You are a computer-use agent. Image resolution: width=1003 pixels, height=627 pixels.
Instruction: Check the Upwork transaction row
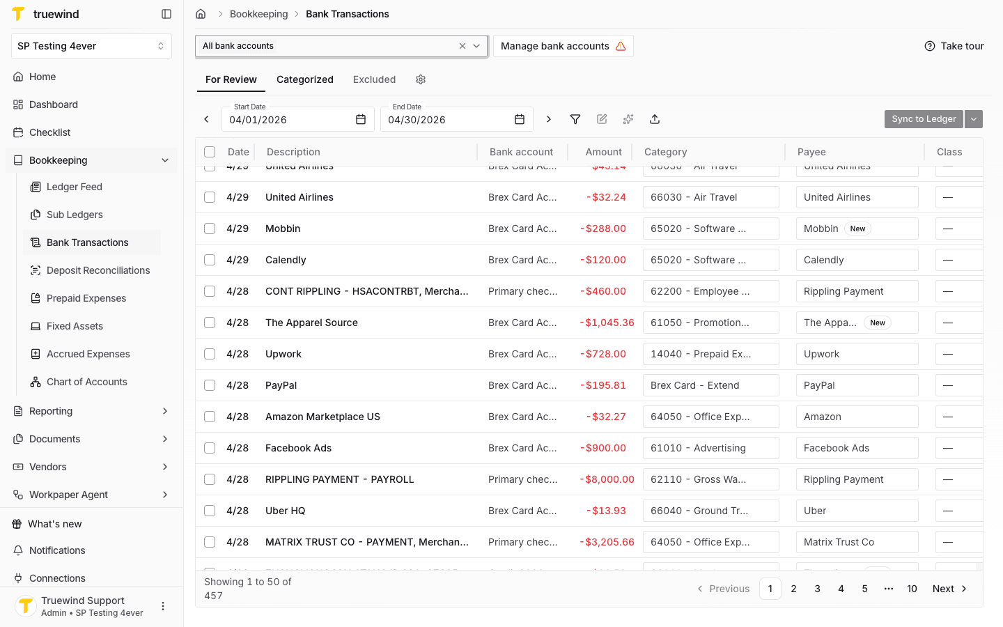pyautogui.click(x=210, y=354)
